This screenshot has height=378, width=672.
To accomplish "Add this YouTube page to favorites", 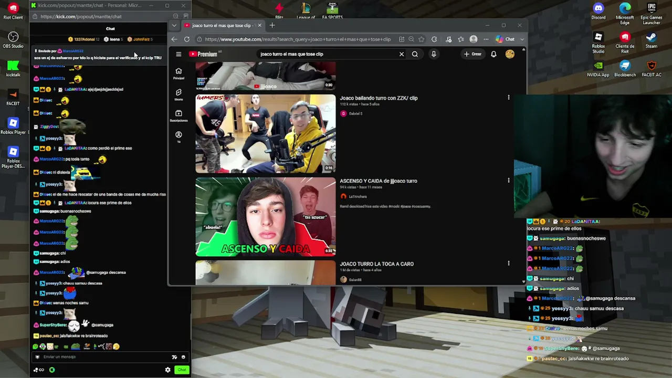I will pos(421,39).
